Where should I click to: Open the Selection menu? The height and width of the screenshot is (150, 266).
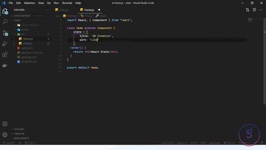pos(30,3)
